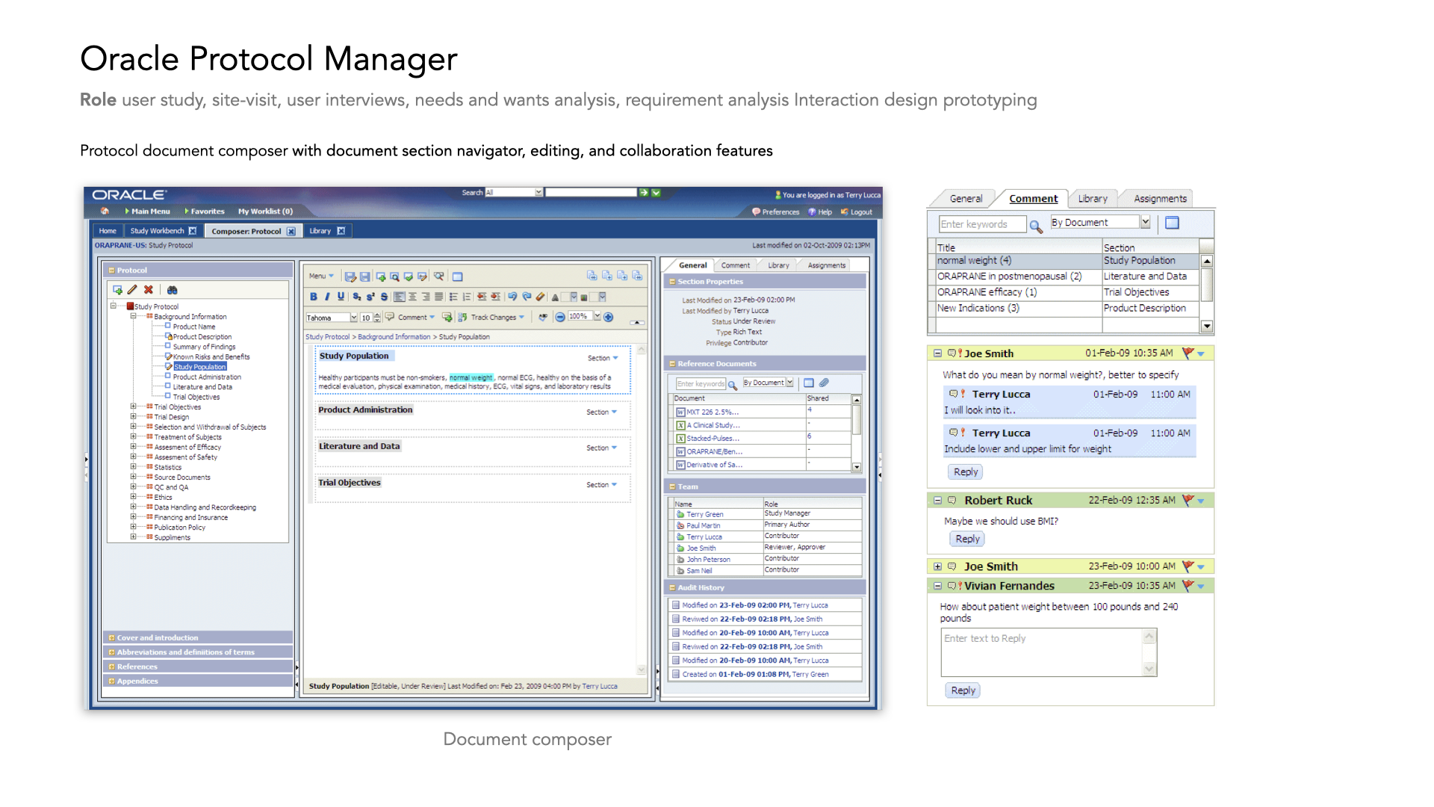This screenshot has width=1434, height=807.
Task: Collapse Vivian Fernandes' comment thread
Action: pyautogui.click(x=937, y=586)
